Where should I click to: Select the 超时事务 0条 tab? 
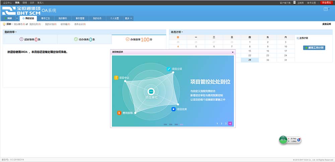pos(30,39)
